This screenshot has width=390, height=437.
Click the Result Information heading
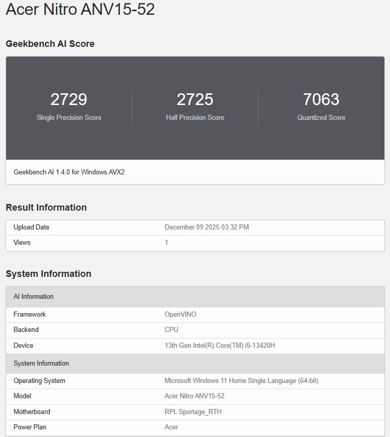pos(46,208)
